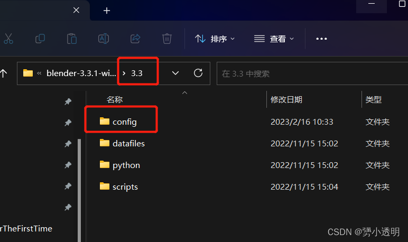Refresh the current folder view

coord(198,73)
